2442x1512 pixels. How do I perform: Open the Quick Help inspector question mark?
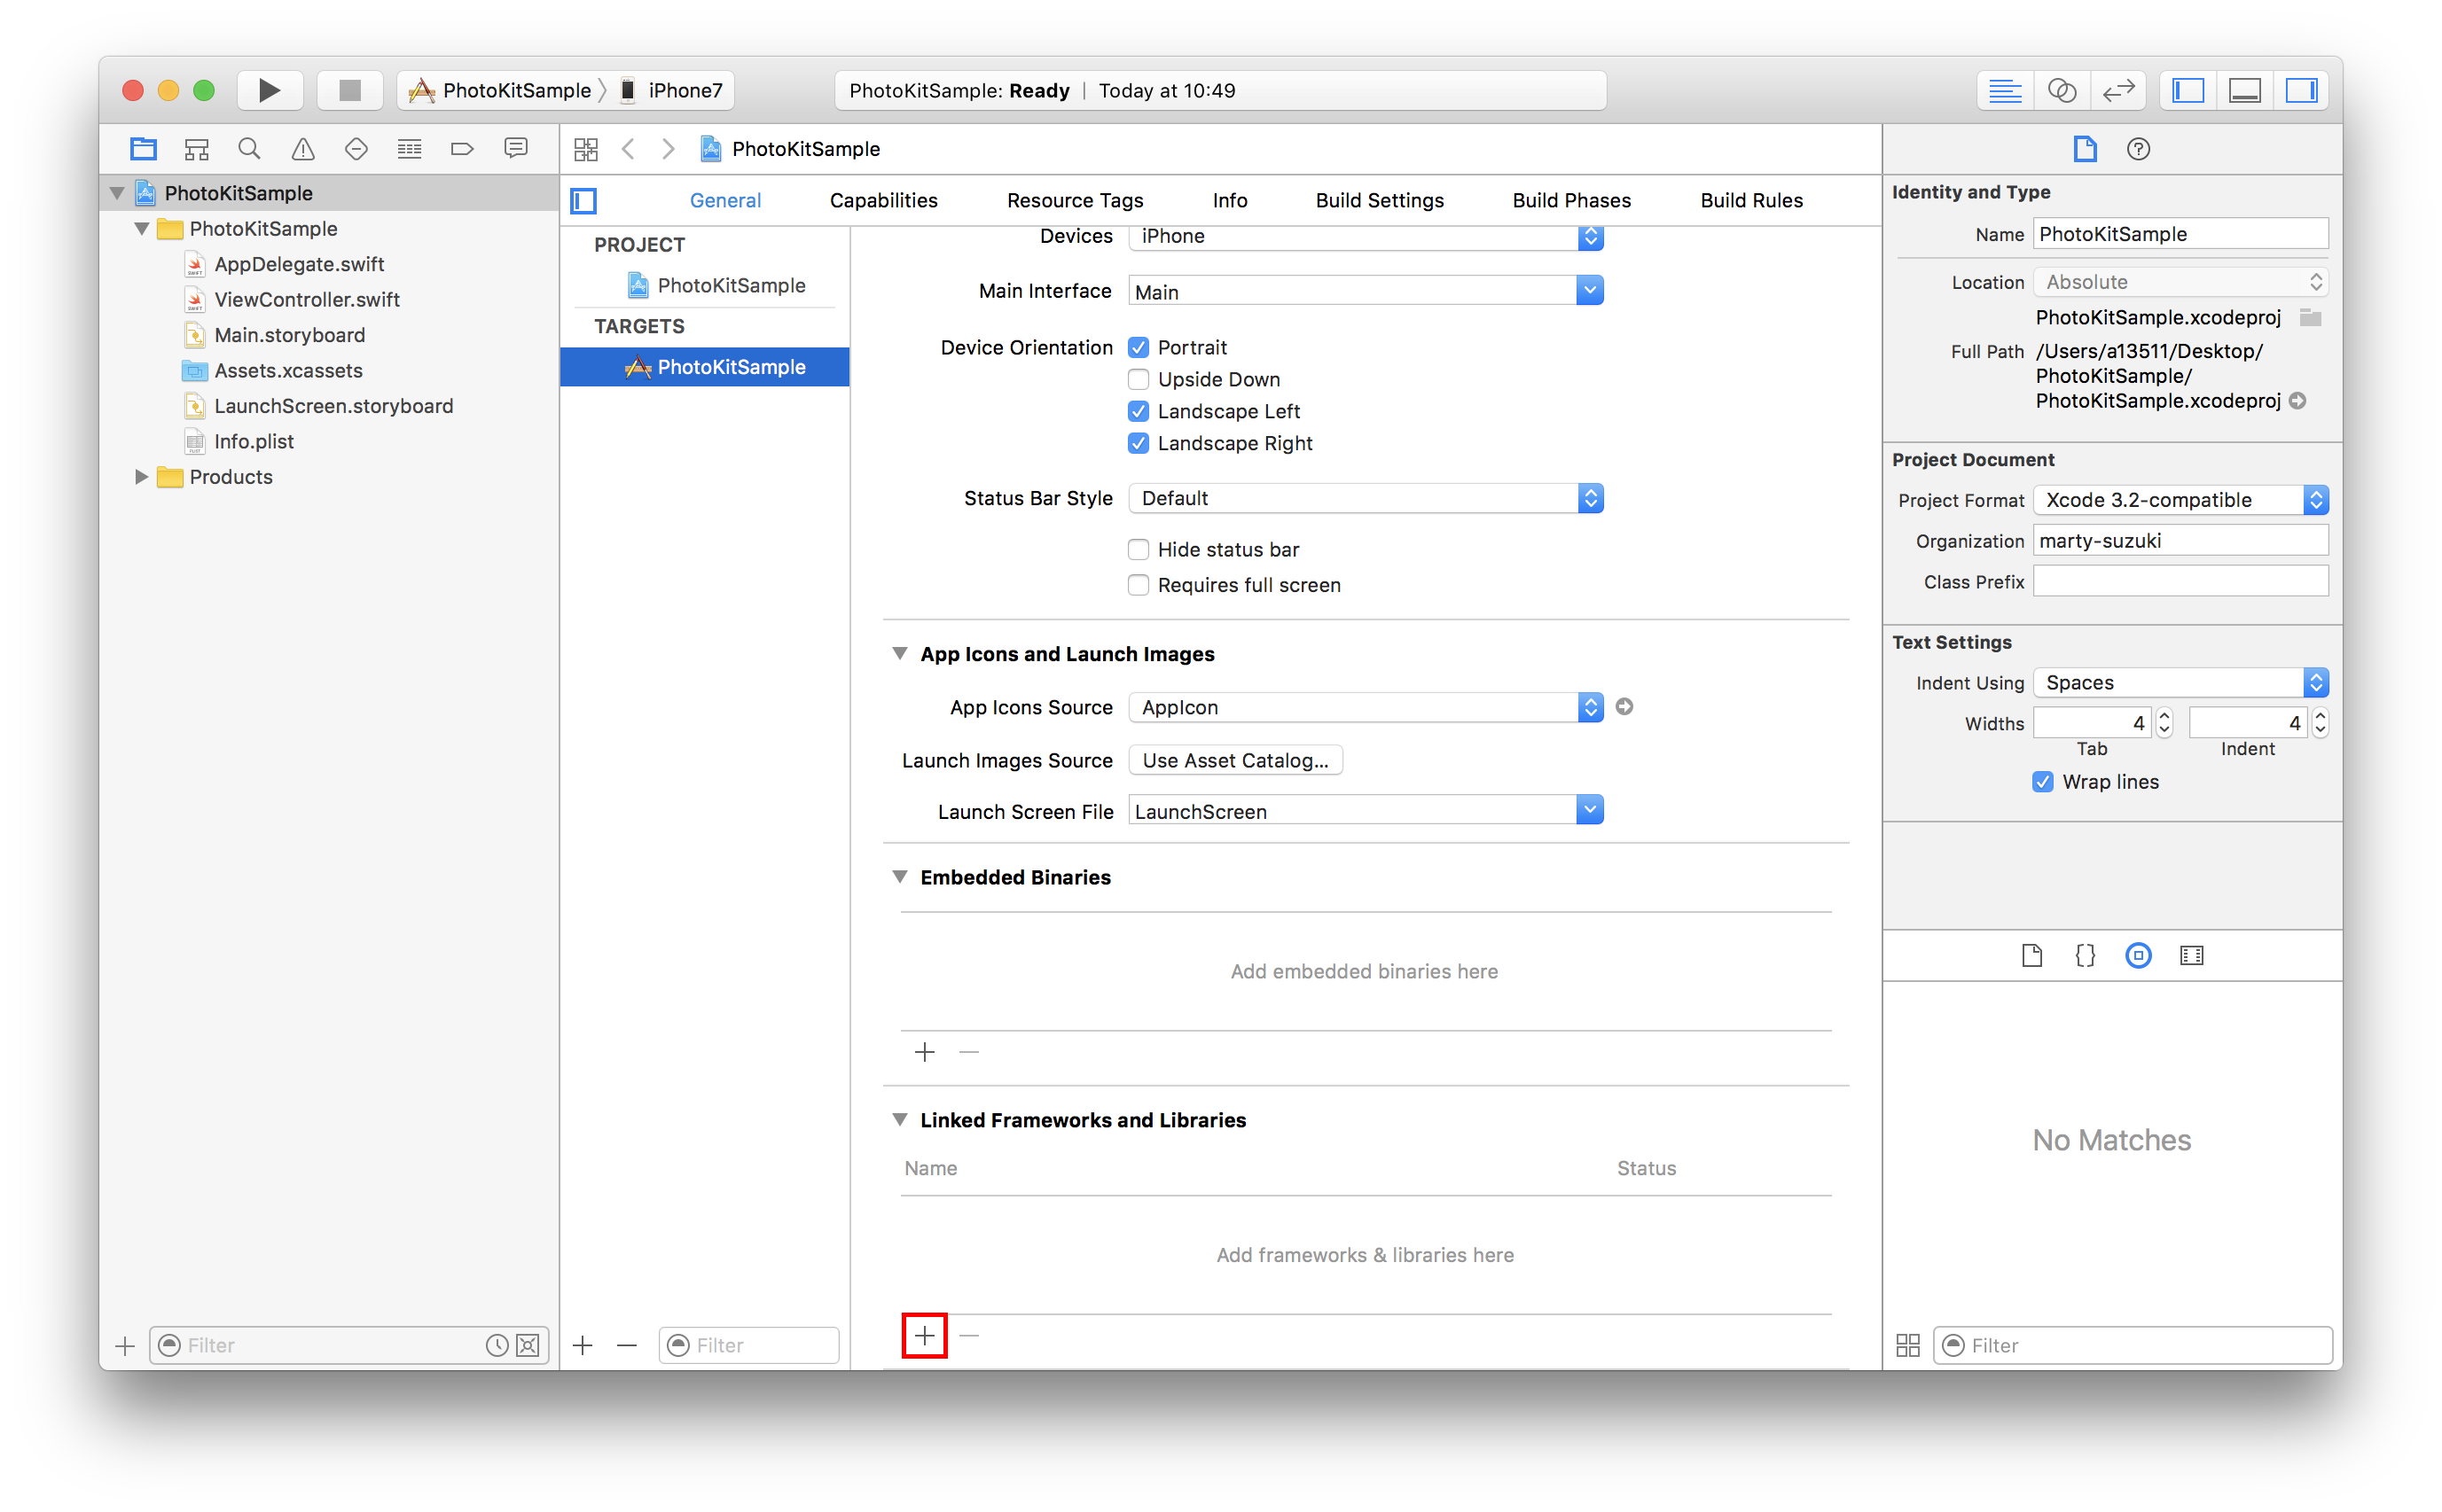[2139, 148]
